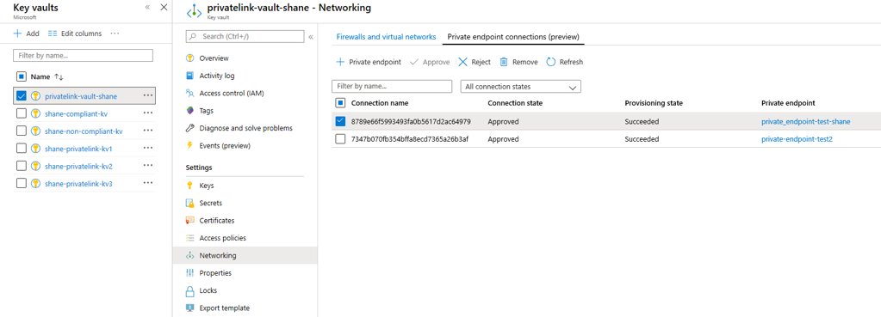Reject the selected connection
The width and height of the screenshot is (881, 317).
(x=475, y=62)
